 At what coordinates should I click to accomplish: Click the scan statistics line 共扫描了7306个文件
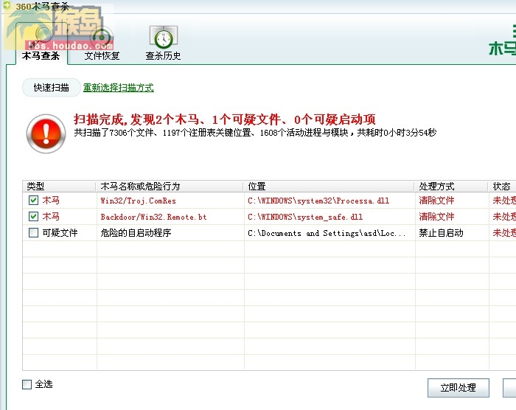click(255, 133)
